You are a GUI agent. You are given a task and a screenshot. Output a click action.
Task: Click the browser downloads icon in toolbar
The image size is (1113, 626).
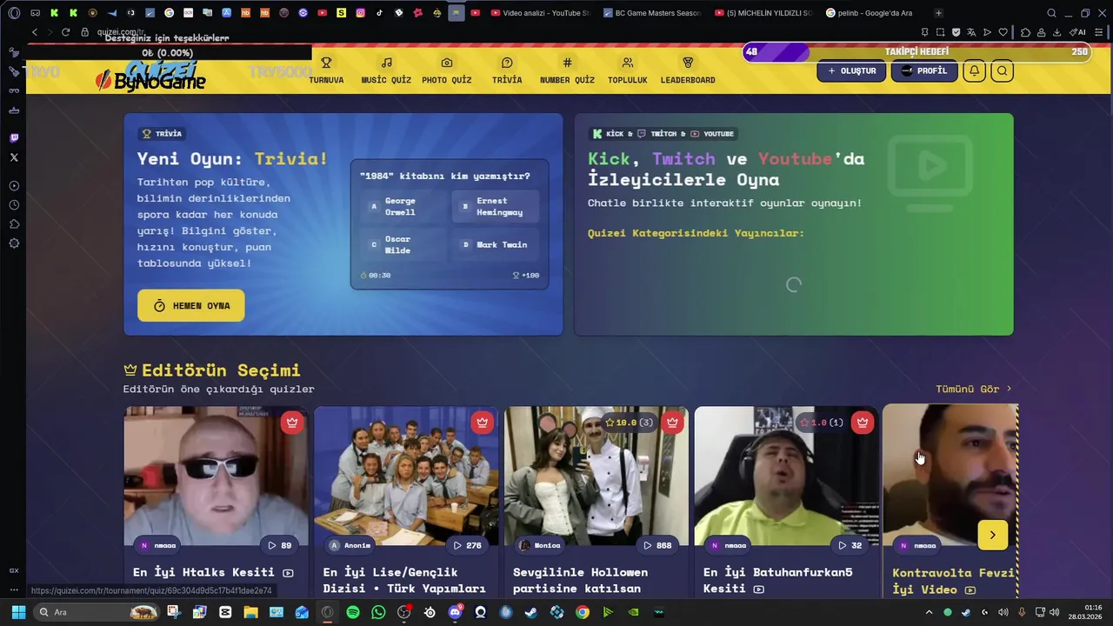click(1057, 32)
